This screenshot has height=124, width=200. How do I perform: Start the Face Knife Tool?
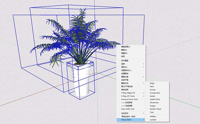pyautogui.click(x=128, y=109)
